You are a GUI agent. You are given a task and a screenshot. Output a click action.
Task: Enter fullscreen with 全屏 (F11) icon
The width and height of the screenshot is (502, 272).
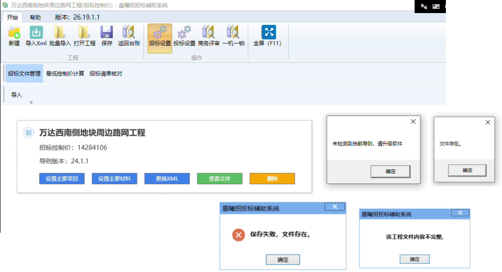point(268,33)
